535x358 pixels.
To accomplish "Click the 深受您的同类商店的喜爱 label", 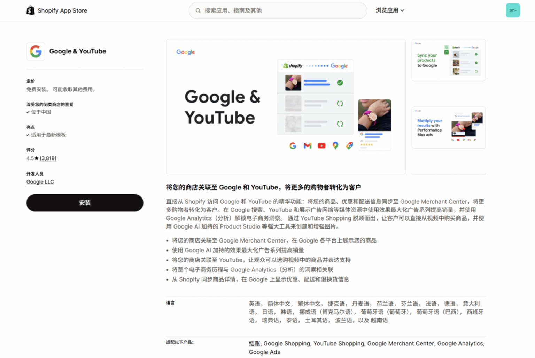I will [x=50, y=104].
